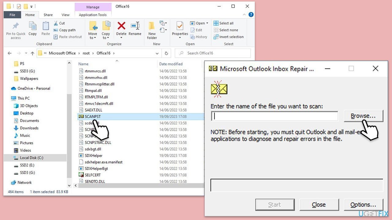The height and width of the screenshot is (220, 392).
Task: Click the Options button in repair dialog
Action: (363, 205)
